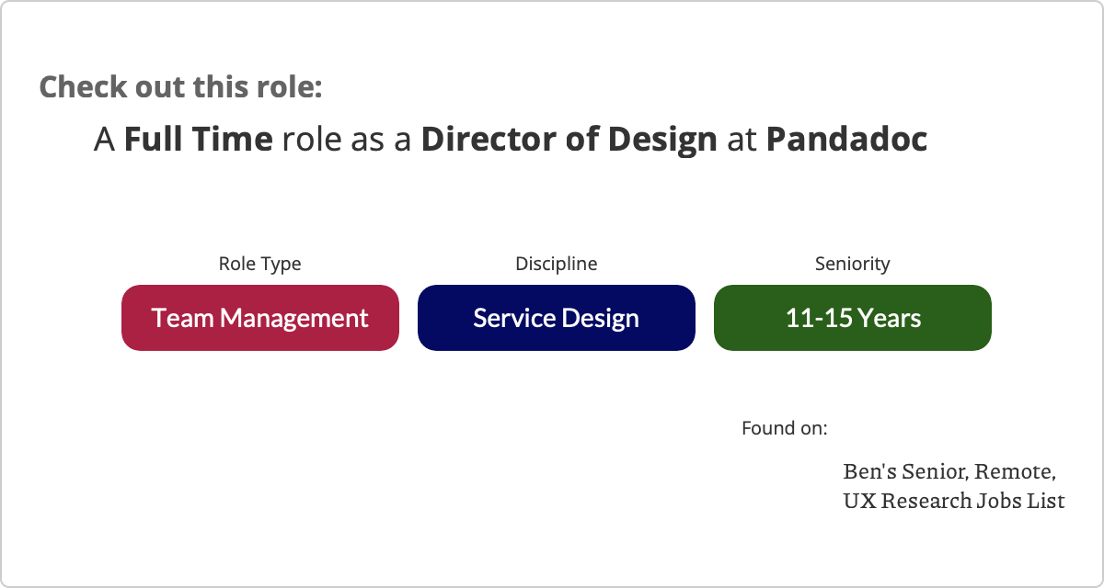1104x588 pixels.
Task: Click the word 'at' before Pandadoc
Action: 742,140
